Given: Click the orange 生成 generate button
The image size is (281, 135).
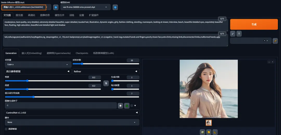Looking at the screenshot, I should click(254, 24).
